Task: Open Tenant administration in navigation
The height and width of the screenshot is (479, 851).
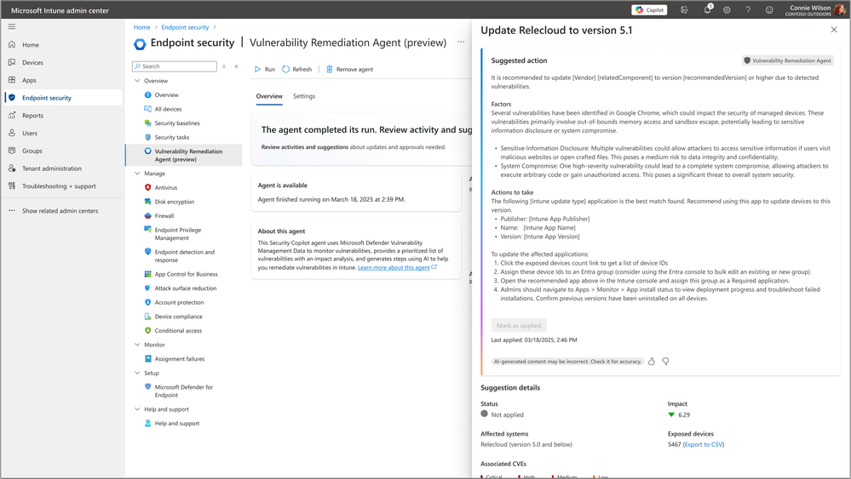Action: [x=52, y=168]
